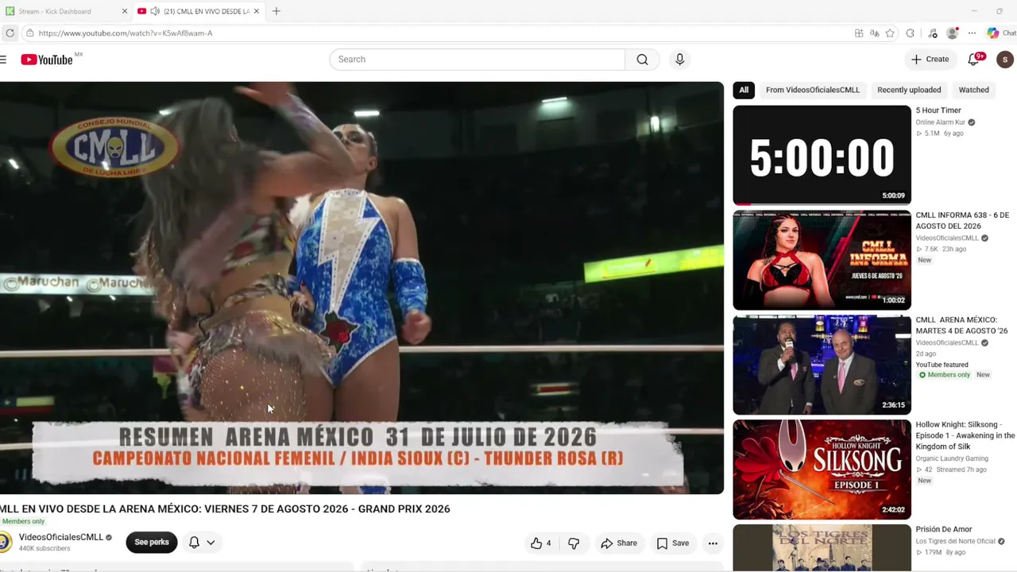Open Copilot Chat in the browser toolbar

pos(1000,33)
